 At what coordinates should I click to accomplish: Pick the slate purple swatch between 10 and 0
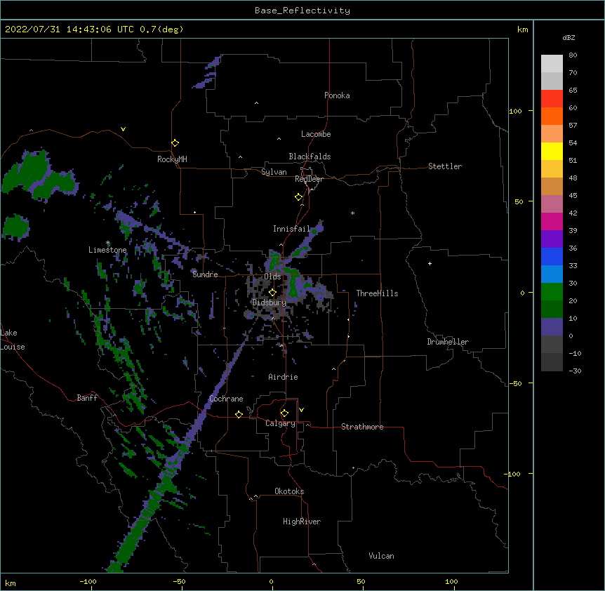click(552, 327)
